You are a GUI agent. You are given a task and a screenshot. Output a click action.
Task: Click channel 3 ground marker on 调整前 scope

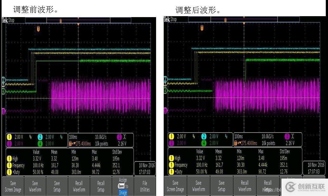[3, 111]
